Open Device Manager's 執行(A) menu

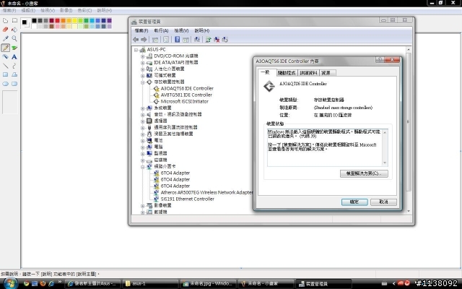161,30
